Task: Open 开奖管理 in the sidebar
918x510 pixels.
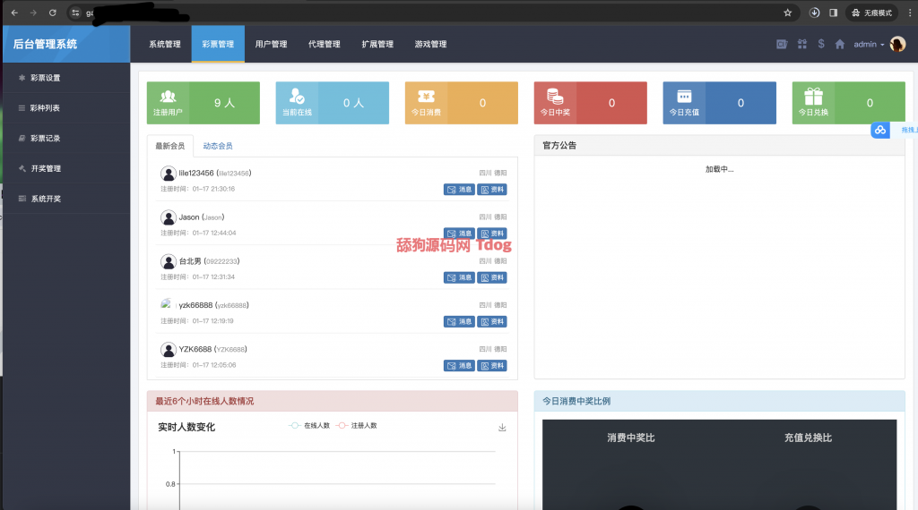Action: tap(45, 168)
